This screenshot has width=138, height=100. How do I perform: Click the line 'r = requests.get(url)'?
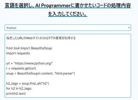point(21,68)
